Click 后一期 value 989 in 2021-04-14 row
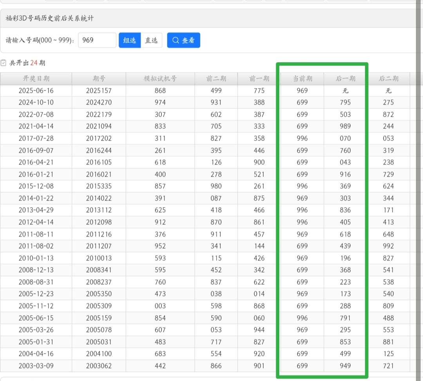Viewport: 423px width, 381px height. coord(345,126)
